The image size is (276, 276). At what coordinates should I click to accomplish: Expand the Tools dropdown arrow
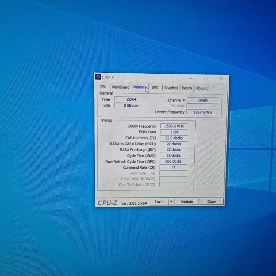(171, 202)
